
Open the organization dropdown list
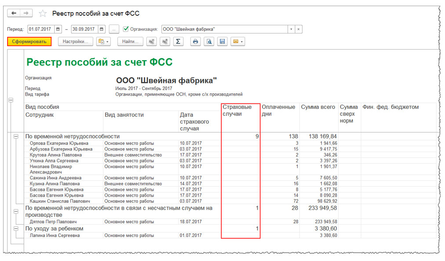pos(291,29)
